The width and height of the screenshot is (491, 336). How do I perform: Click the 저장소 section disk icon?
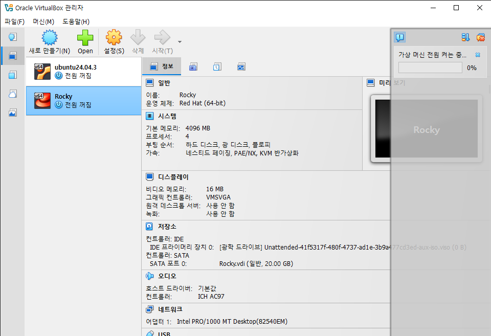pyautogui.click(x=150, y=227)
